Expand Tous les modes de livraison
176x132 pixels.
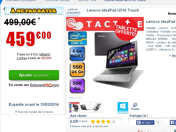coord(35,112)
